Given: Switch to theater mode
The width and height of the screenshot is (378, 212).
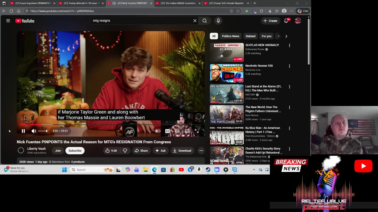Looking at the screenshot, I should 187,131.
